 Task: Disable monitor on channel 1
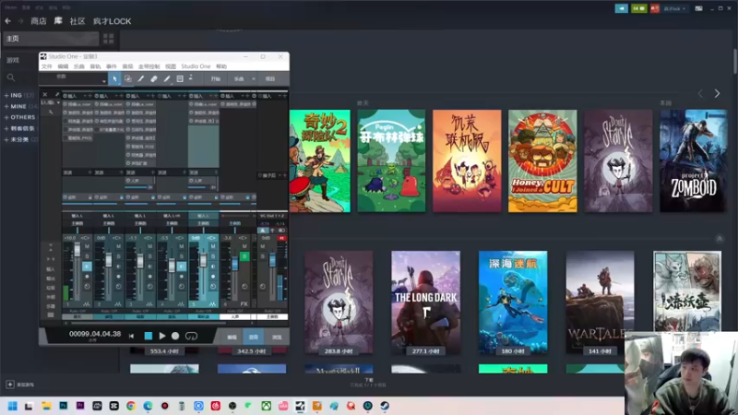(x=87, y=267)
